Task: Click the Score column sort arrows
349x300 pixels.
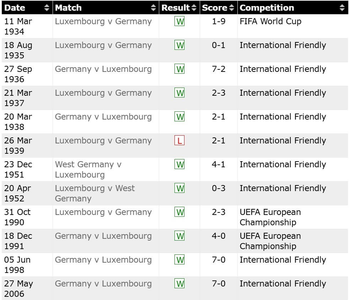Action: click(x=232, y=8)
